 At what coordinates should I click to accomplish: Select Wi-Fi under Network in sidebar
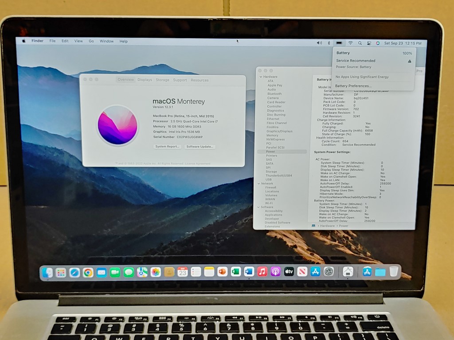[269, 203]
